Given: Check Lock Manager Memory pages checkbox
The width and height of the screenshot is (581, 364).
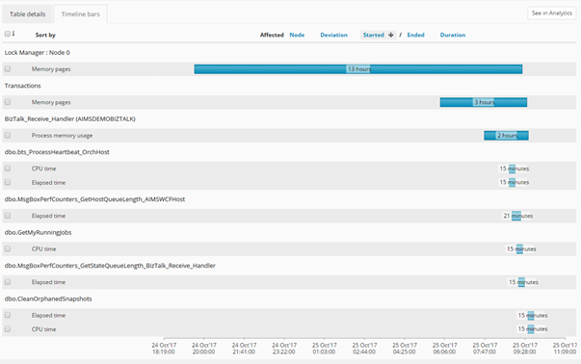Looking at the screenshot, I should pos(8,69).
